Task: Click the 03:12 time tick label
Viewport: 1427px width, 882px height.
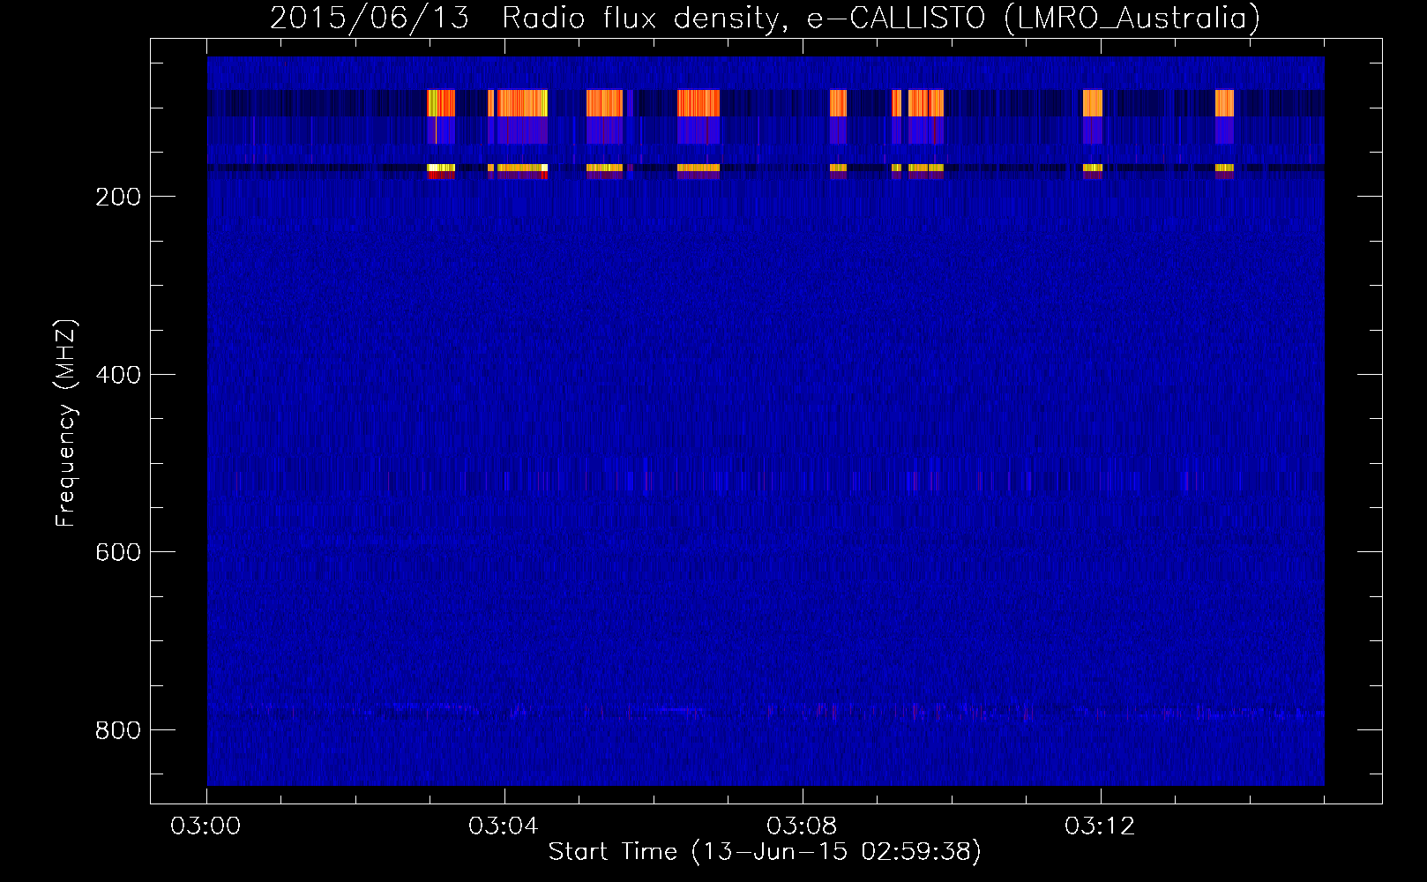Action: [1102, 826]
